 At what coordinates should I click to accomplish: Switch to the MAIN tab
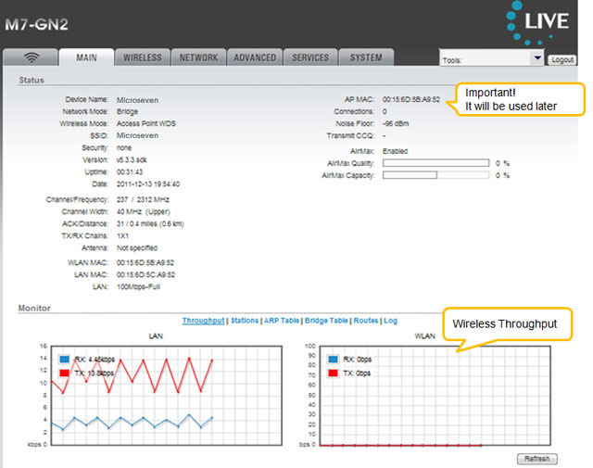pyautogui.click(x=86, y=57)
